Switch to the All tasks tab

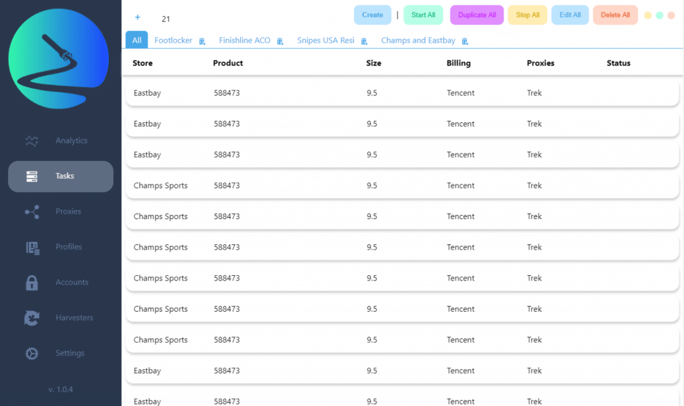pos(136,40)
